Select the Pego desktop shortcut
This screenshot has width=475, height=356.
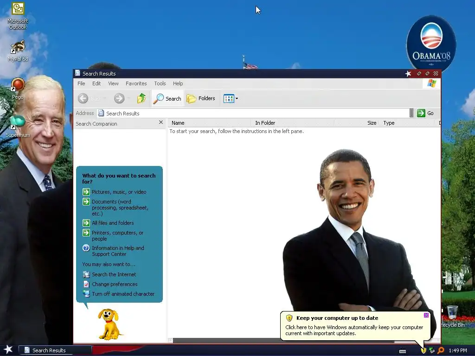pos(18,89)
